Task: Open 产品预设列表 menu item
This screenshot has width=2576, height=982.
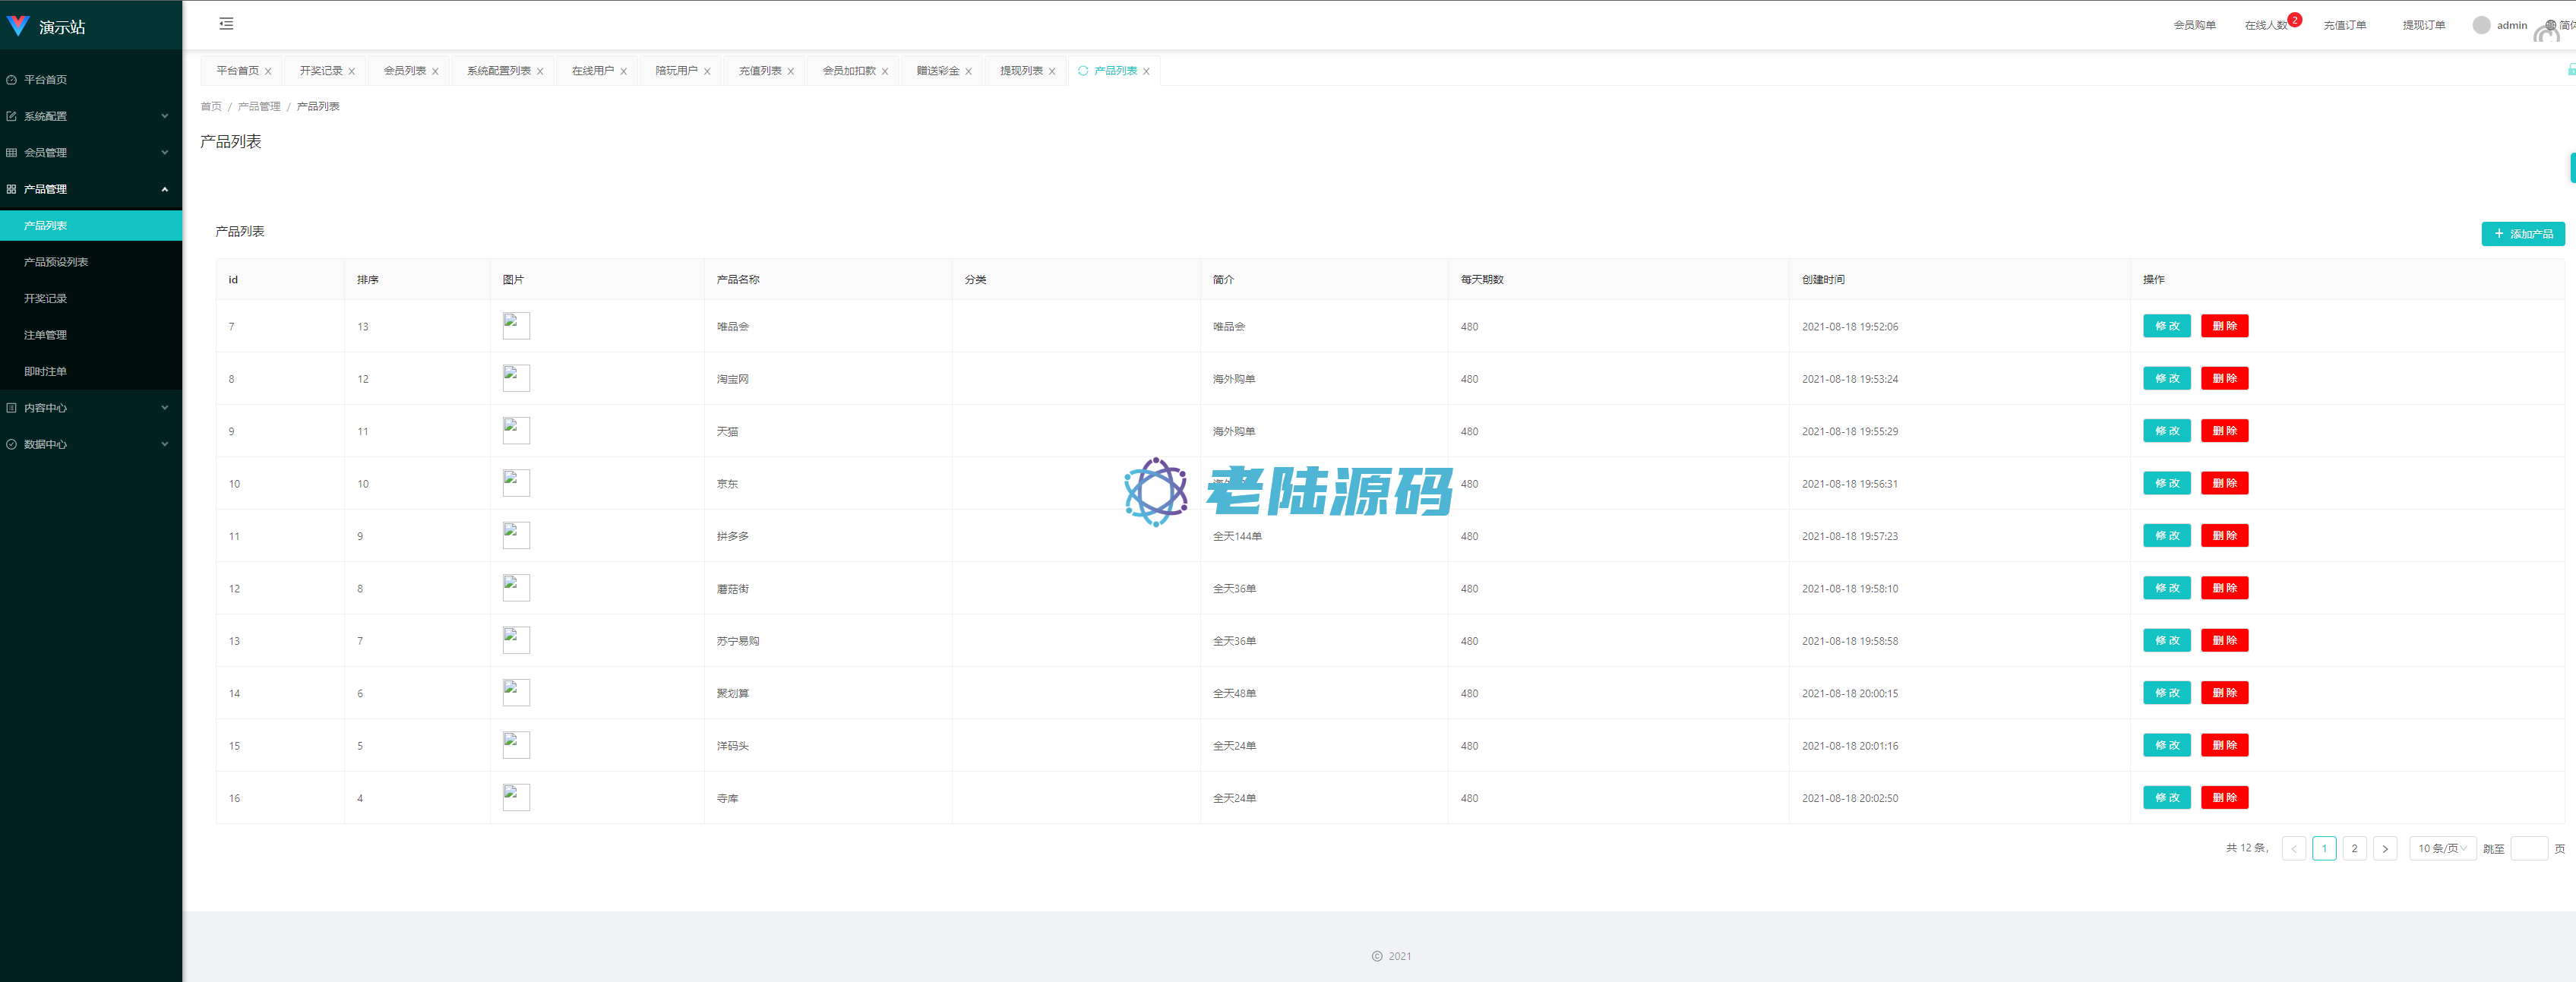Action: click(x=56, y=262)
